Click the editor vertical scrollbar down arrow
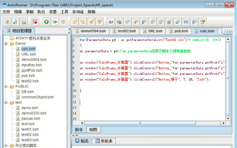The height and width of the screenshot is (148, 237). (x=228, y=118)
